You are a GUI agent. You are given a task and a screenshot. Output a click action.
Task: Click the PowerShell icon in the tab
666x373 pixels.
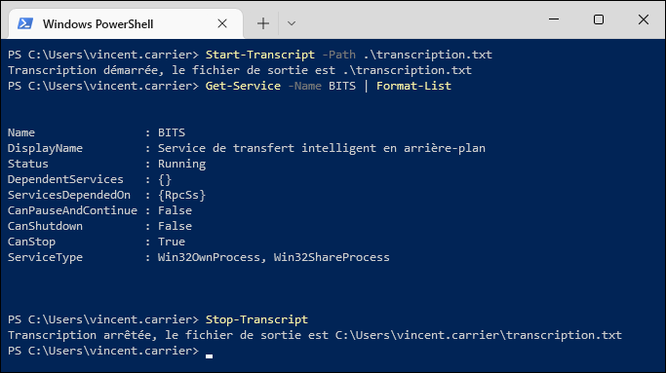tap(25, 23)
